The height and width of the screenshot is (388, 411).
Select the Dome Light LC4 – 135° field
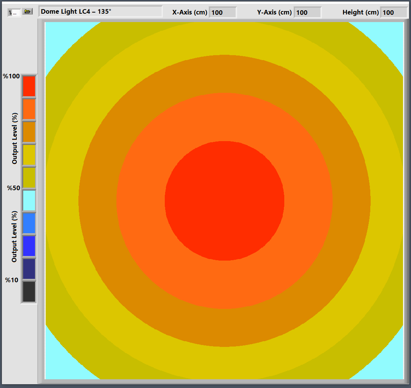coord(100,12)
